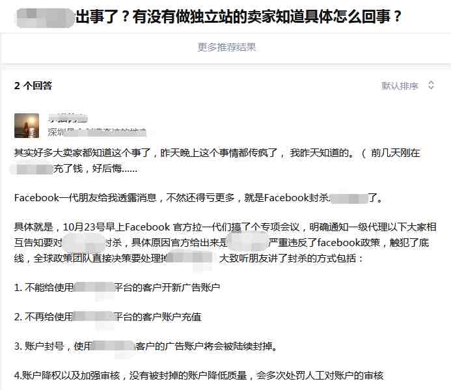Click the text 充了钱，好后悔
451x390 pixels.
95,169
